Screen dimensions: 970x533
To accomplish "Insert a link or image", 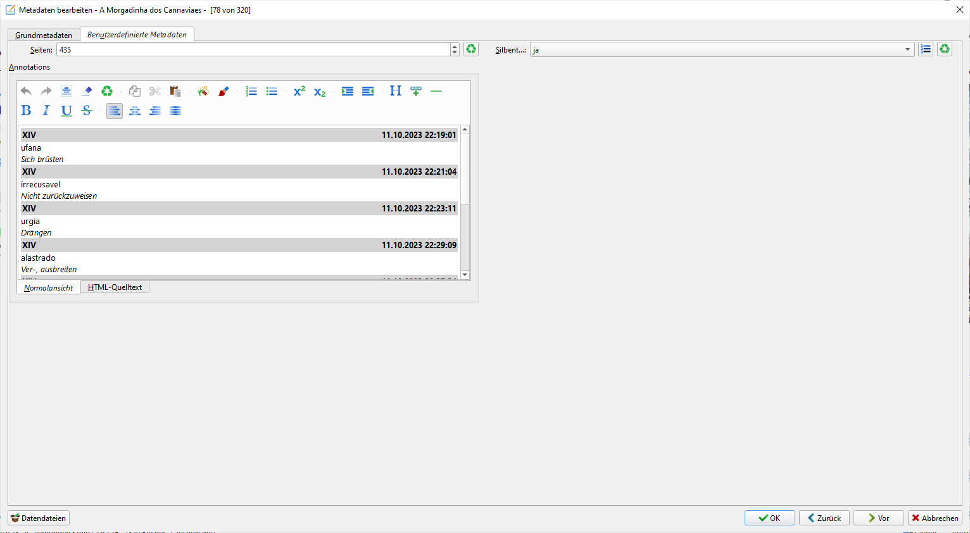I will (416, 91).
